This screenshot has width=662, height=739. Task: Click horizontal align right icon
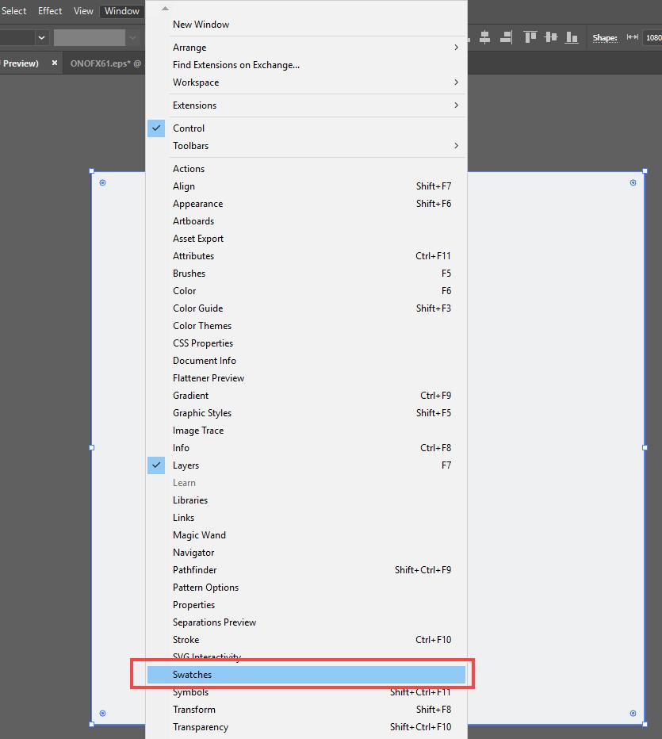tap(506, 37)
